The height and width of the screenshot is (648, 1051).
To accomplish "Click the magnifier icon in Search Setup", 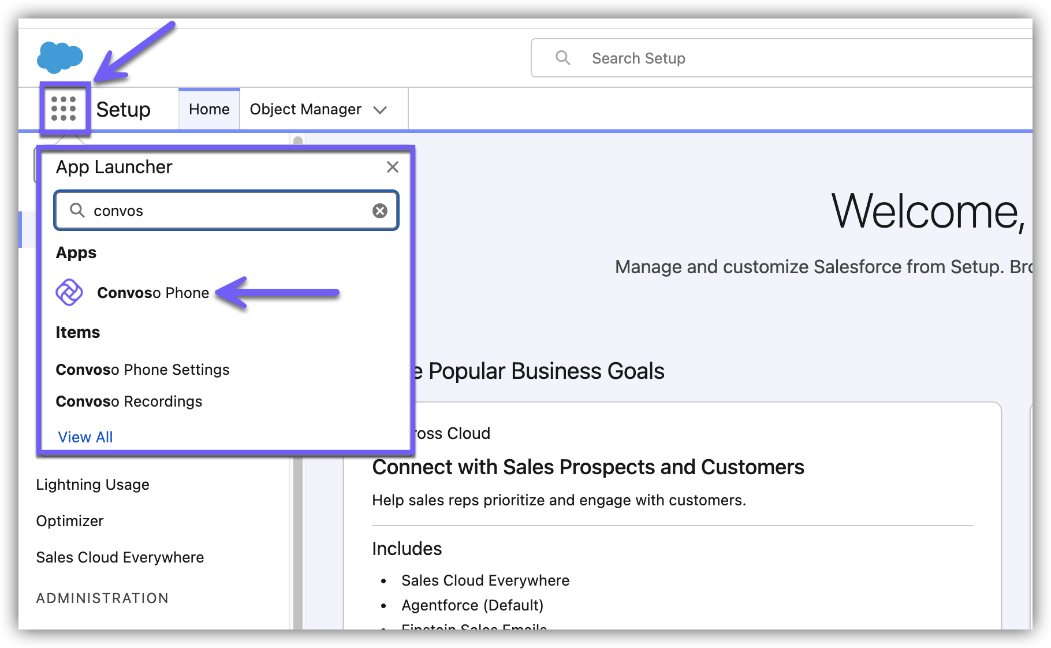I will (562, 58).
